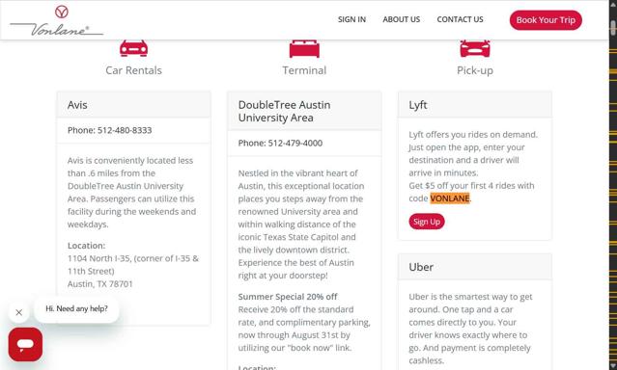Viewport: 617px width, 370px height.
Task: Open Contact Us
Action: coord(460,19)
